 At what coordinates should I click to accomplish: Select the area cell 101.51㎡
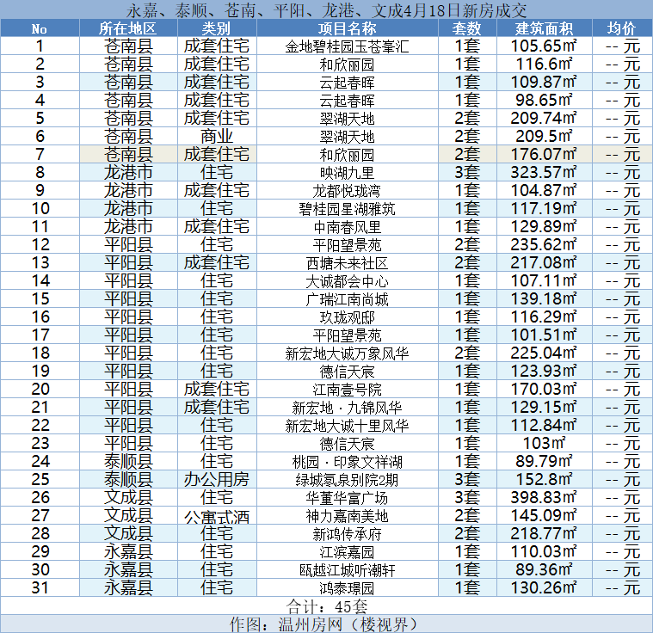coord(544,335)
